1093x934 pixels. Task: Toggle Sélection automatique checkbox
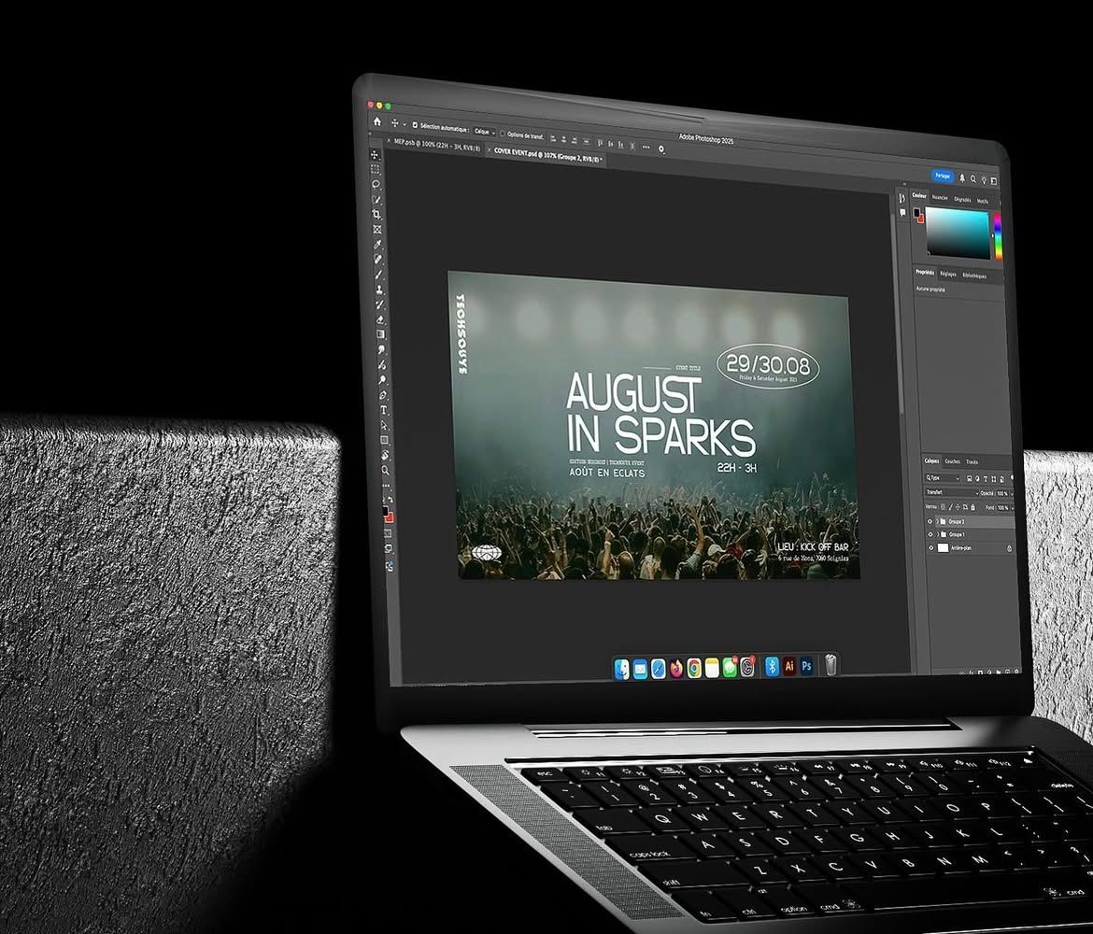415,125
